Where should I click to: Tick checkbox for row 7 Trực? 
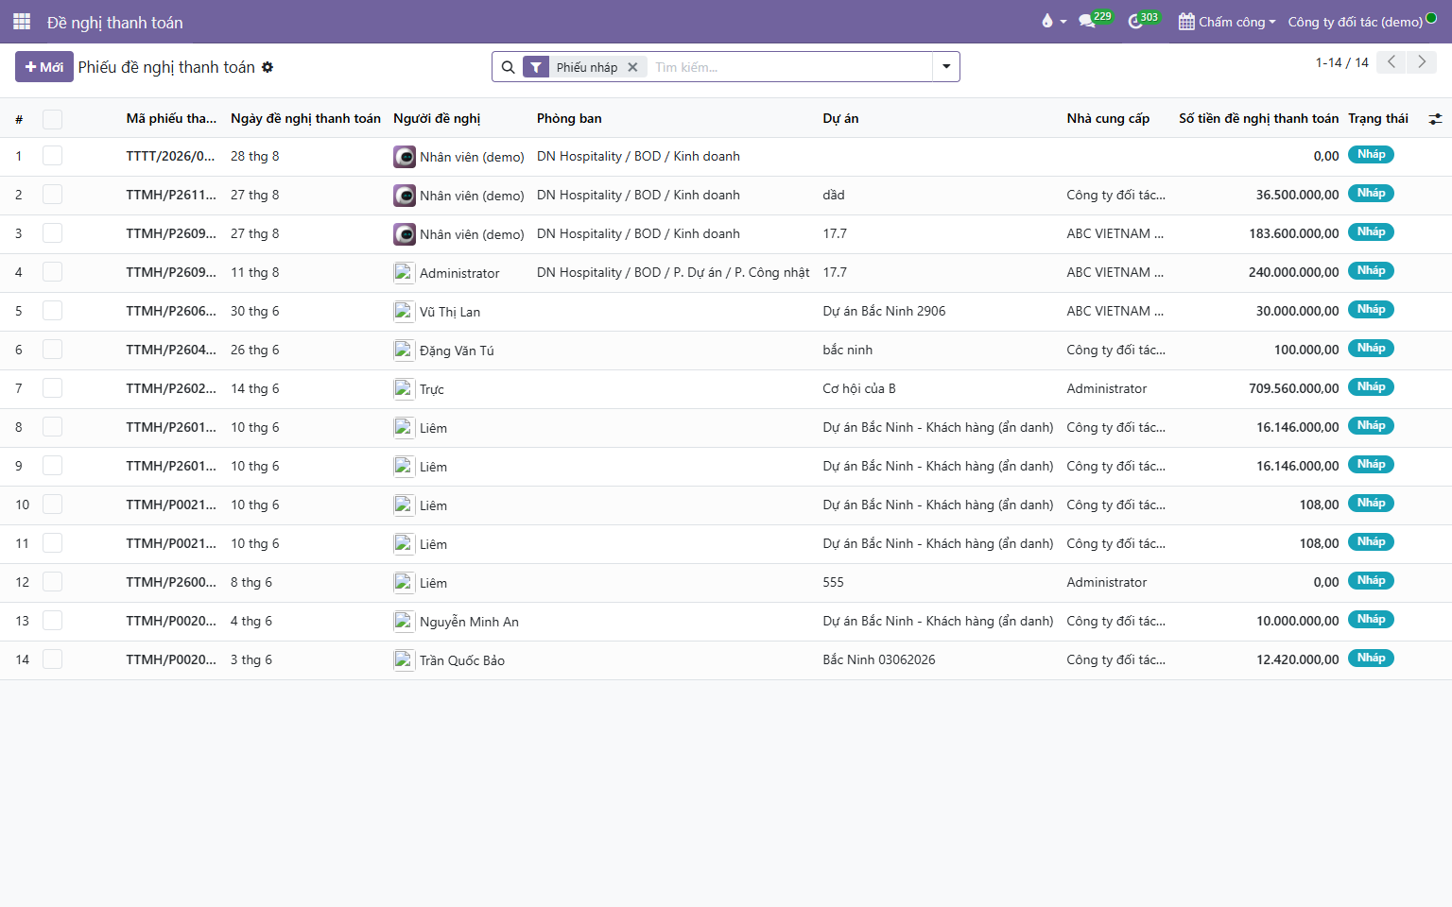(x=52, y=388)
